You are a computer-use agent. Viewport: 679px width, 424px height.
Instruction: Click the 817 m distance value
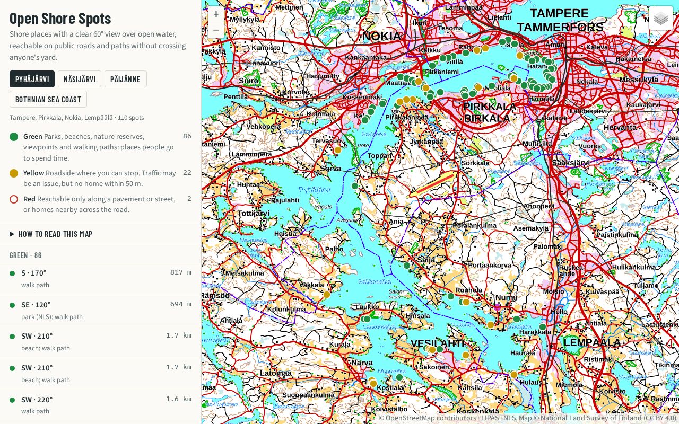[x=181, y=272]
